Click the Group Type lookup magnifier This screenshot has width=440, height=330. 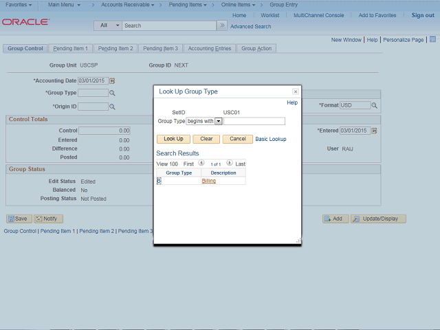(112, 93)
